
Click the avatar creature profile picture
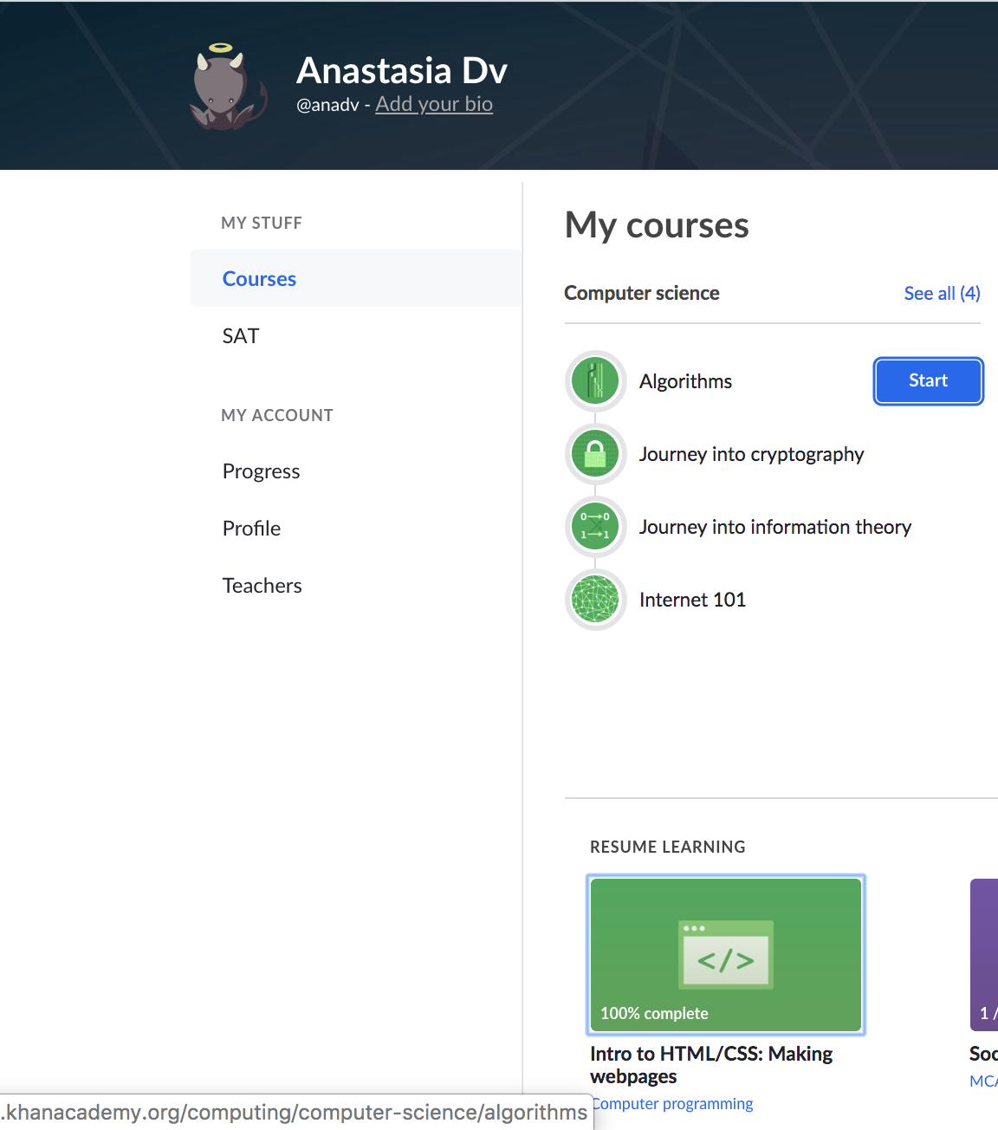point(227,87)
